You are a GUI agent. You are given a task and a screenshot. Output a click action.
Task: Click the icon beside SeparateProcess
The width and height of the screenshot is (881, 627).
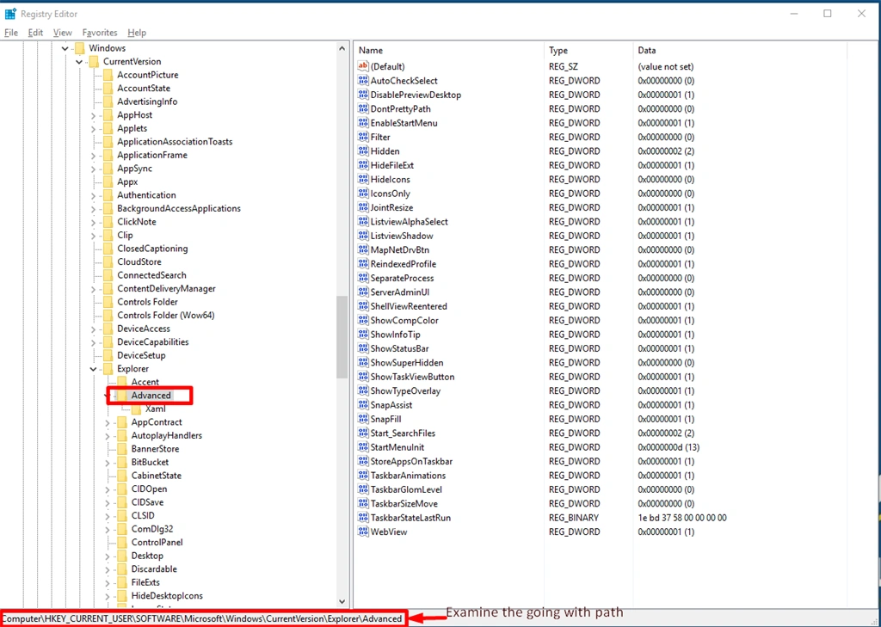click(363, 278)
